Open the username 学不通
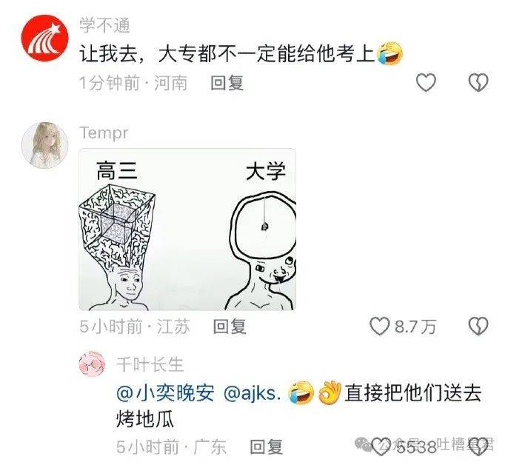This screenshot has width=511, height=465. coord(104,24)
